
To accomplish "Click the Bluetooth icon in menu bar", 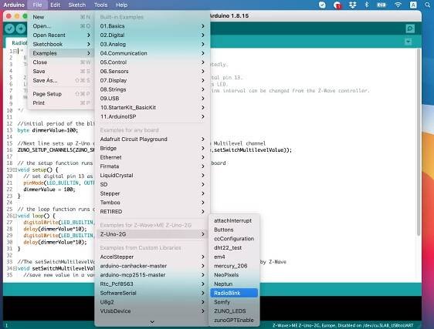I will (367, 5).
